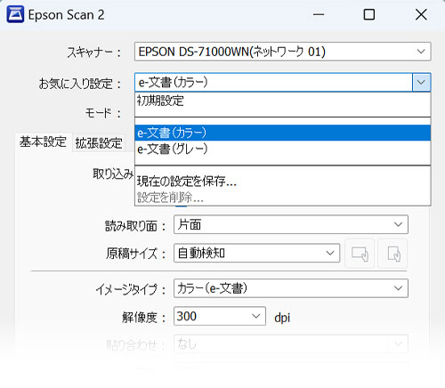
Task: Click the 原稿サイズ label
Action: coord(136,254)
